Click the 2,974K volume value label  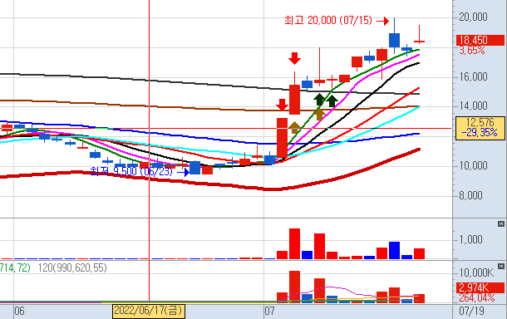click(480, 287)
